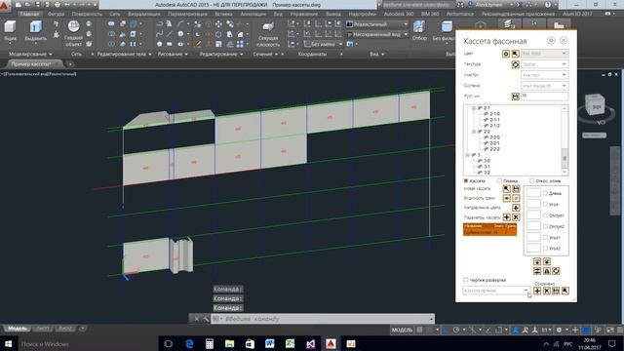Activate the Выдавить extrude tool
Screen dimensions: 624x351
35,30
